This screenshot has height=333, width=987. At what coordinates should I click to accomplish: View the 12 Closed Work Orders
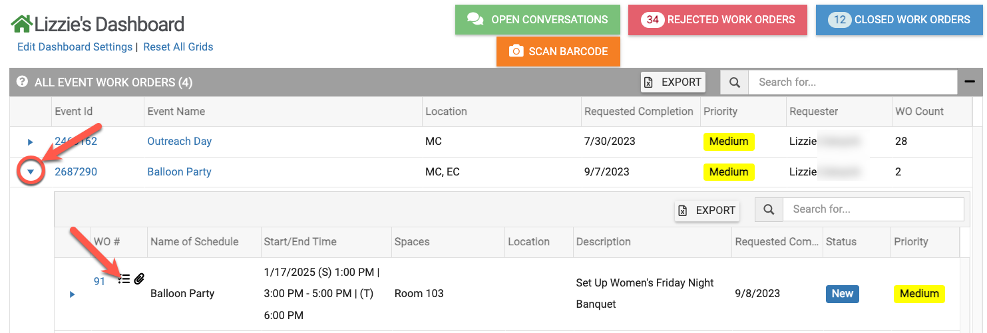click(x=898, y=19)
